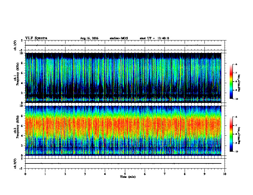
Task: Click the ch.1 voltage trace line
Action: 123,45
